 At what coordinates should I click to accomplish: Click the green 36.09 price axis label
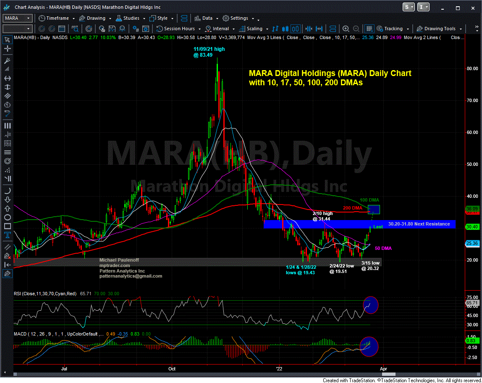coord(472,208)
